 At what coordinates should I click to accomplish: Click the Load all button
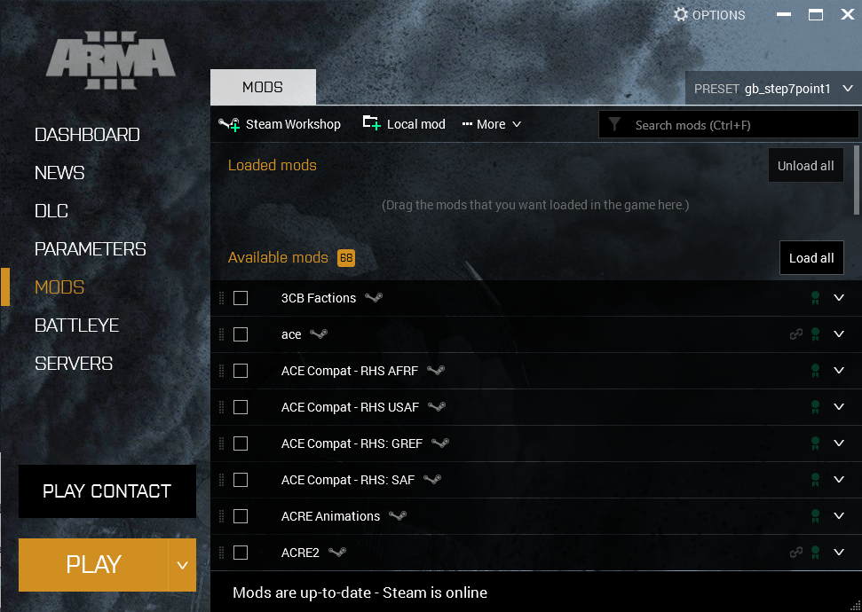pyautogui.click(x=811, y=258)
